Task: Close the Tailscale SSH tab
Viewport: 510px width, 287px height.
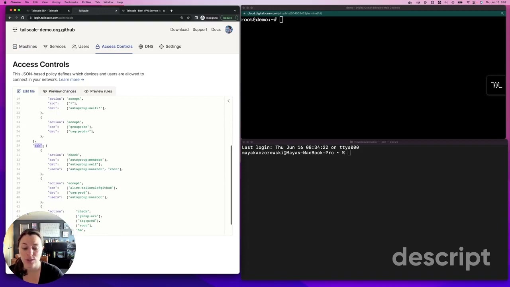Action: pyautogui.click(x=69, y=11)
